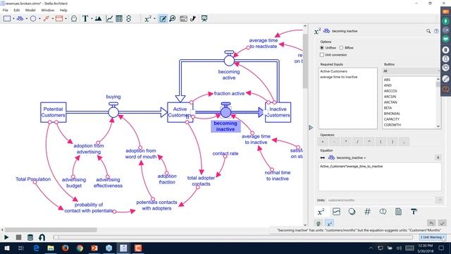Stop the simulation with the Stop button
This screenshot has height=254, width=451.
click(x=18, y=237)
